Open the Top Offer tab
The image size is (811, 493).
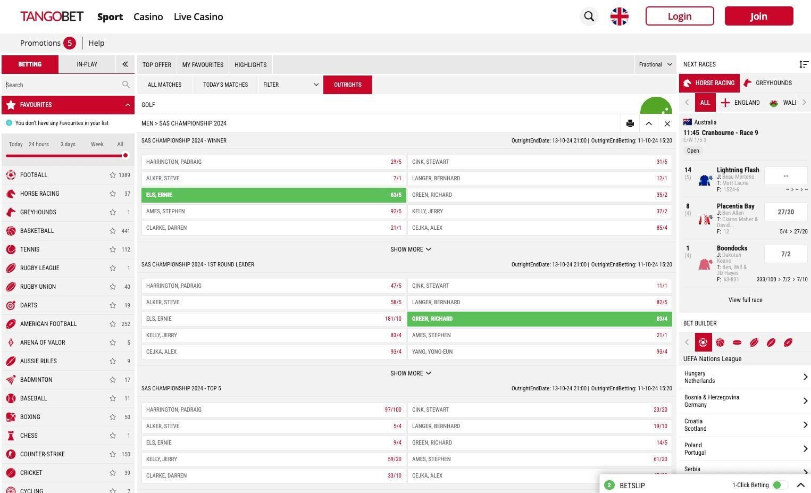[157, 65]
